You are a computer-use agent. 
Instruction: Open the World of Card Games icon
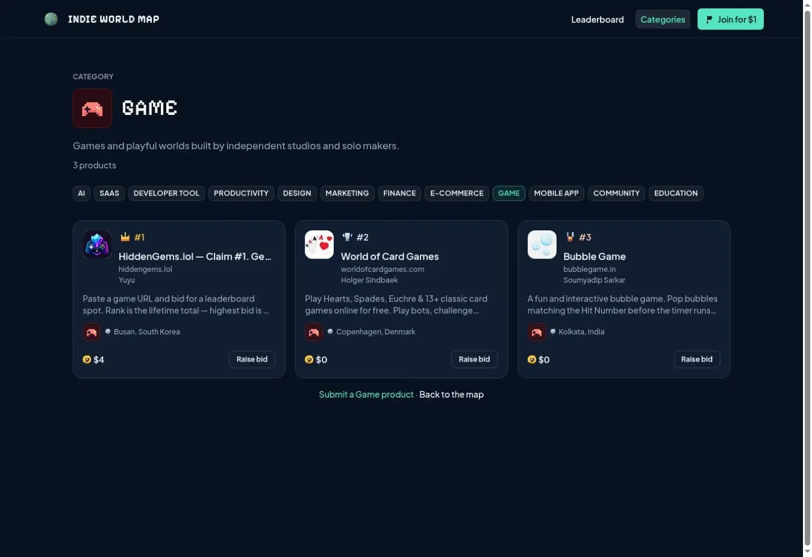pyautogui.click(x=319, y=245)
